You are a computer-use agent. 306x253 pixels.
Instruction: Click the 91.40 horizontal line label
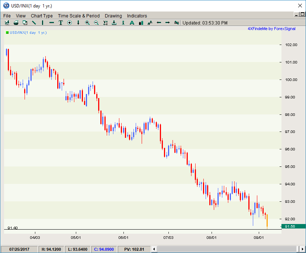click(x=13, y=228)
